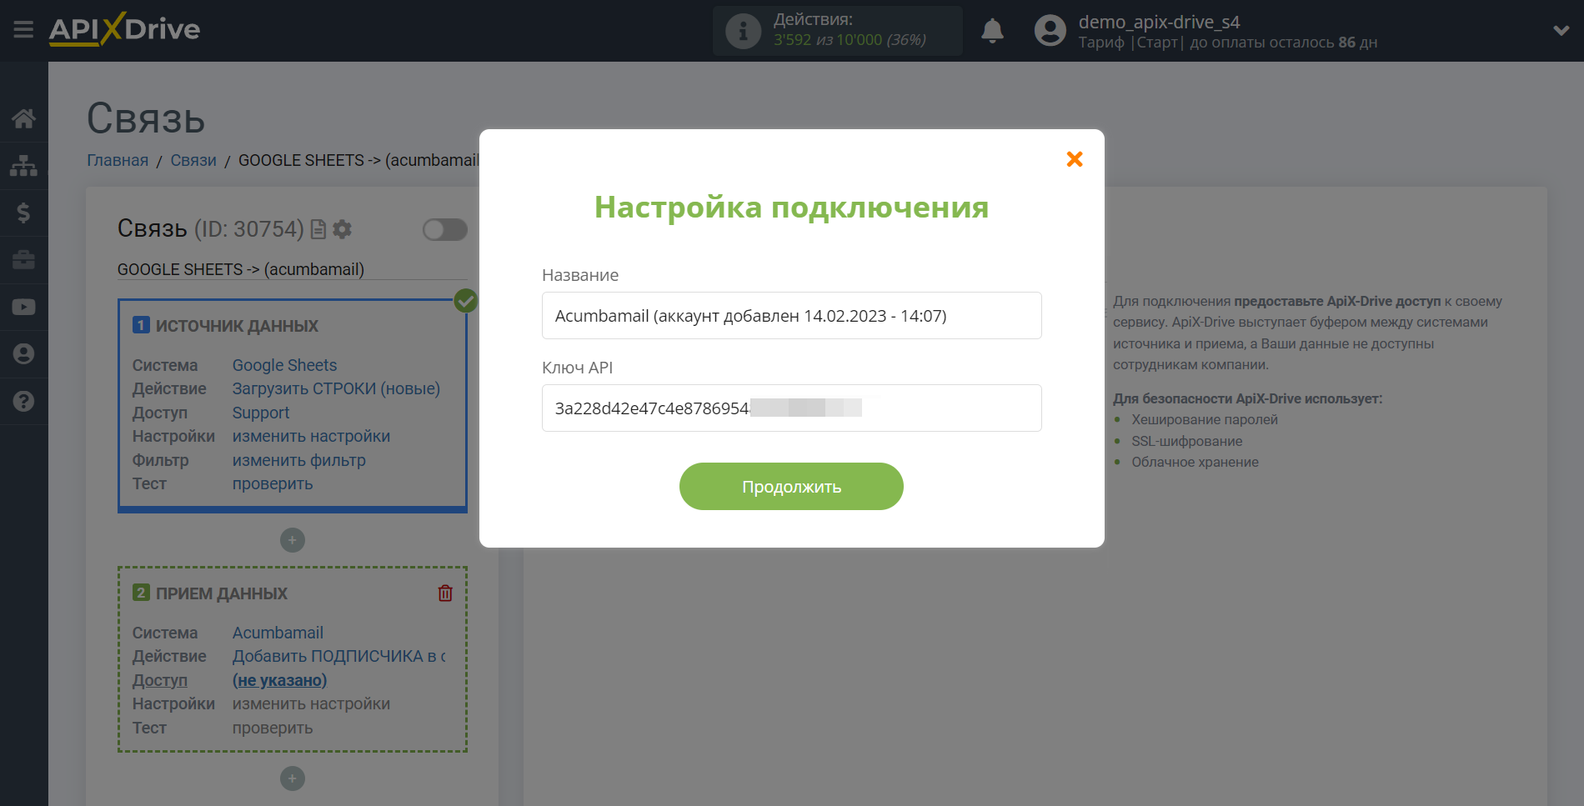Image resolution: width=1584 pixels, height=806 pixels.
Task: Open connection settings gear icon
Action: pyautogui.click(x=342, y=229)
